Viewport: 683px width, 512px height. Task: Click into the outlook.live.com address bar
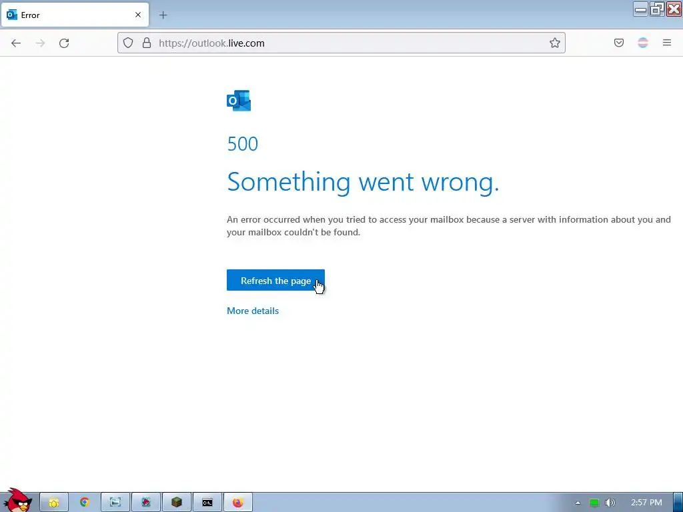341,43
